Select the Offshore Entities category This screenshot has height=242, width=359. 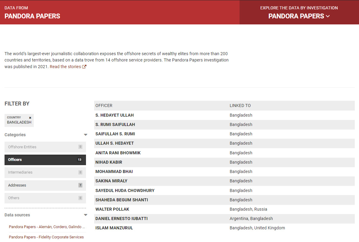(x=45, y=147)
